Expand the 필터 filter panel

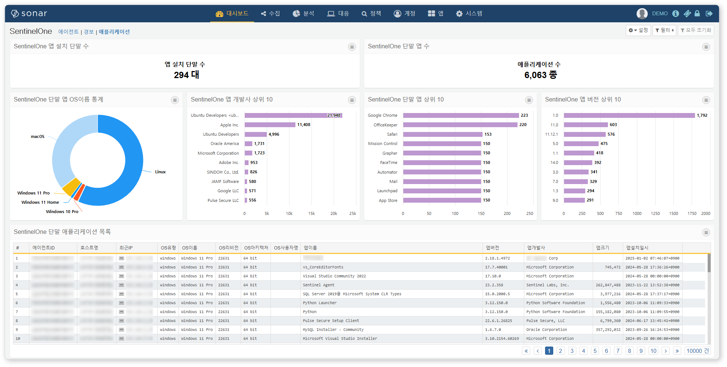click(x=664, y=30)
